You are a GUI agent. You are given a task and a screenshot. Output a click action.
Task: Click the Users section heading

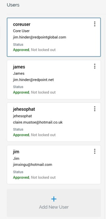tap(13, 5)
